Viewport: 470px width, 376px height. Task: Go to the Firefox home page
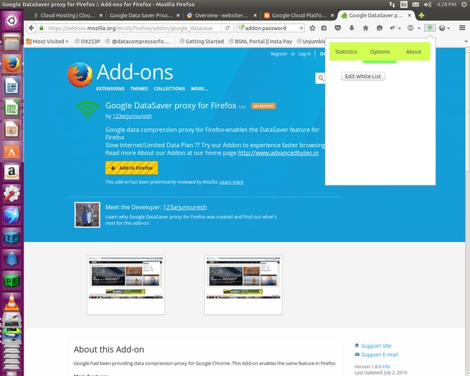click(365, 28)
